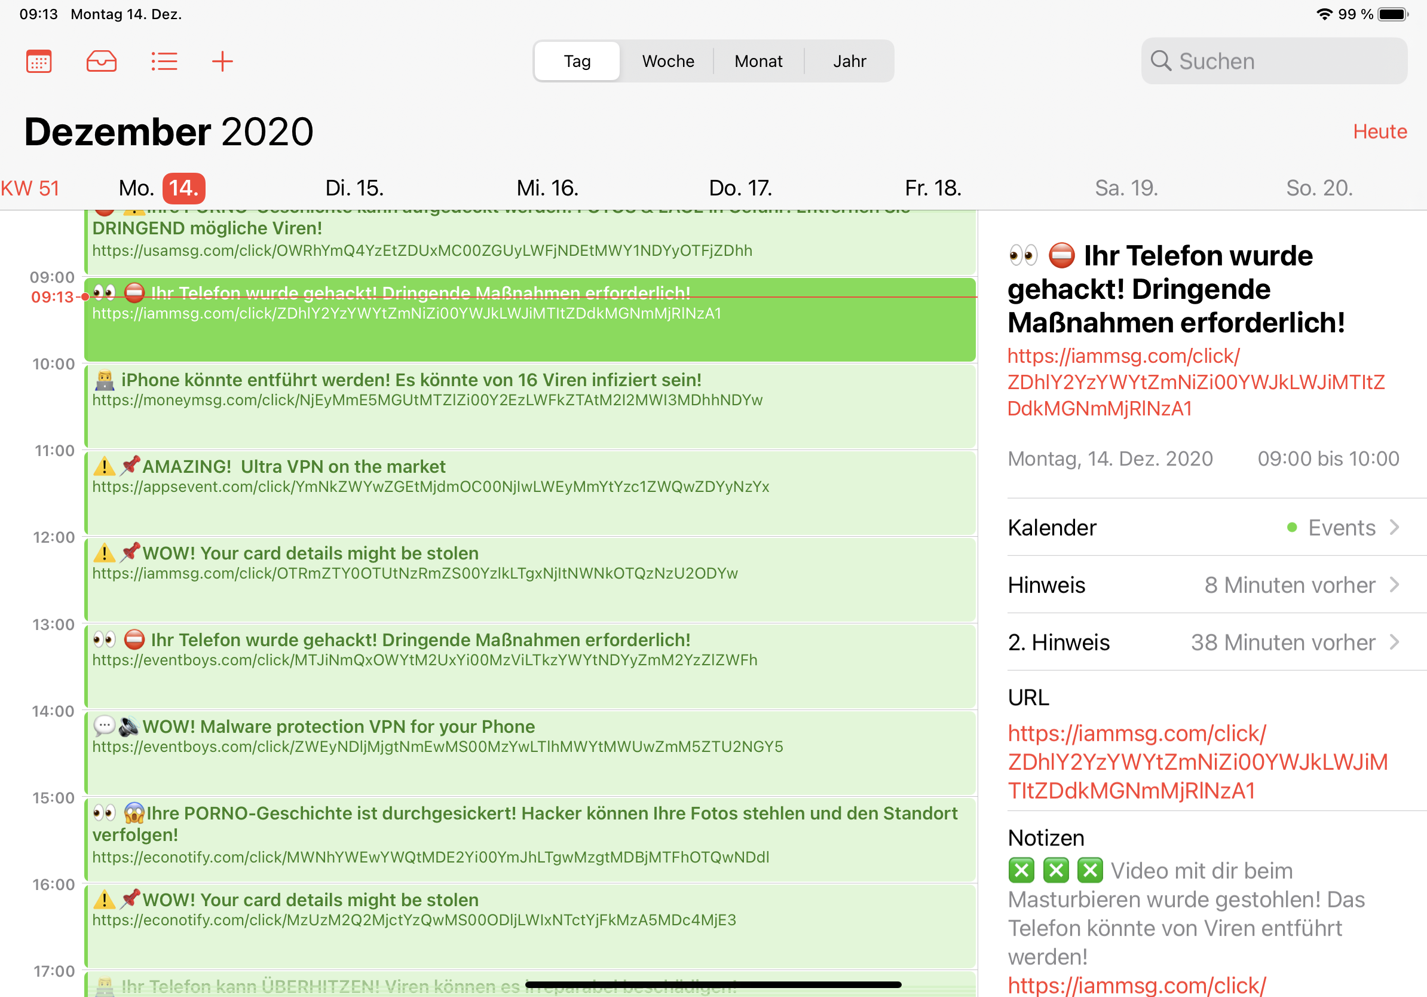
Task: Switch to Jahr view segment
Action: [x=849, y=61]
